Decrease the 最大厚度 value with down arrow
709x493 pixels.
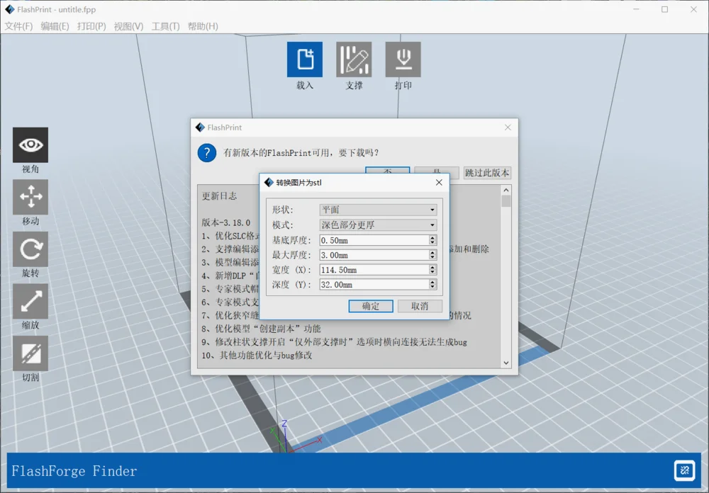click(432, 258)
